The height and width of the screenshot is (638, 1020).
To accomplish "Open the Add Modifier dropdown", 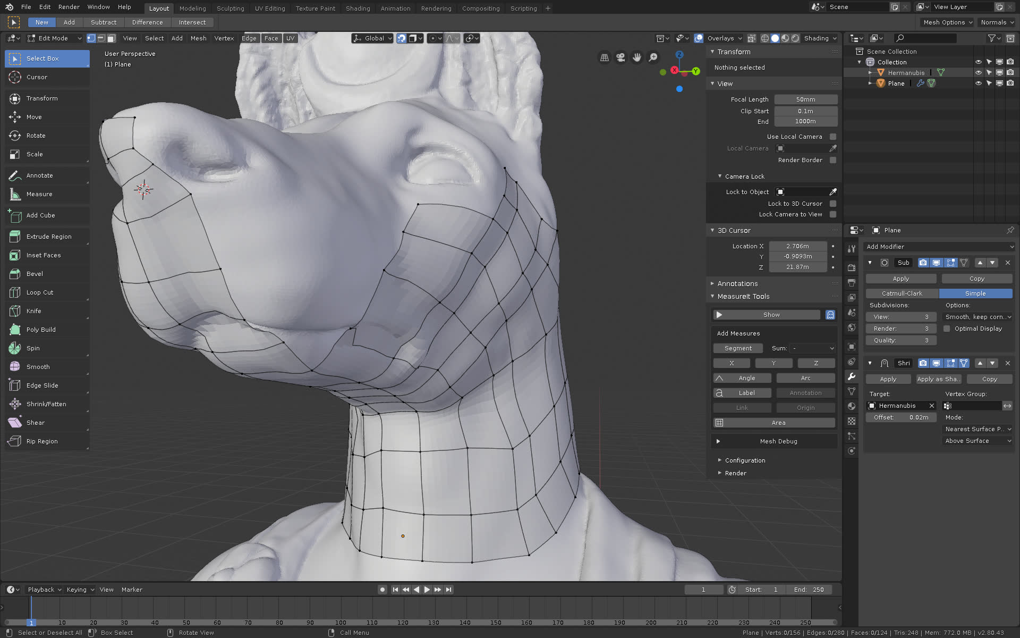I will [939, 247].
